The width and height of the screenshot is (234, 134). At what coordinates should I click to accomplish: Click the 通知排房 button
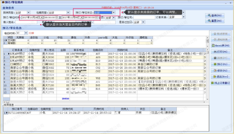(x=220, y=40)
